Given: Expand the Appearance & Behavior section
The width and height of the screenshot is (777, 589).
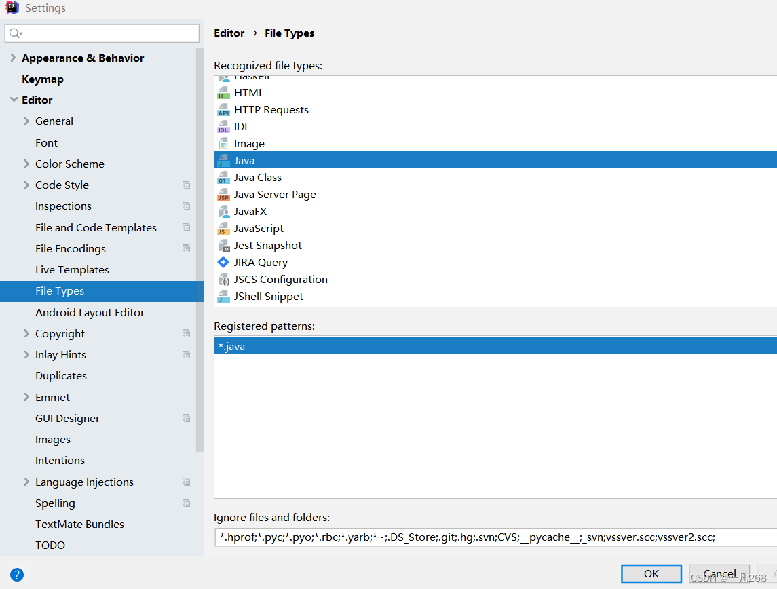Looking at the screenshot, I should click(x=12, y=58).
